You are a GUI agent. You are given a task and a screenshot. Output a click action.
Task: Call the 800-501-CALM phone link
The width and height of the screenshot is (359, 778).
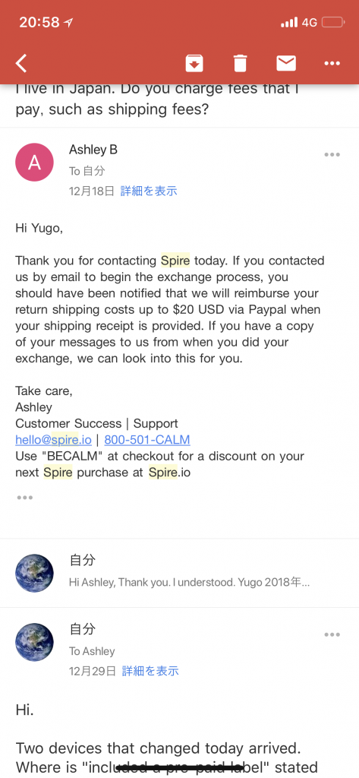point(147,440)
